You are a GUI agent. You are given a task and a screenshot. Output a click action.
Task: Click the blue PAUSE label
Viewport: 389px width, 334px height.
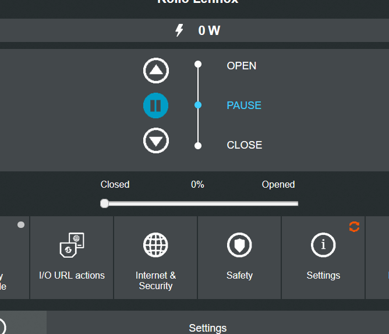244,106
